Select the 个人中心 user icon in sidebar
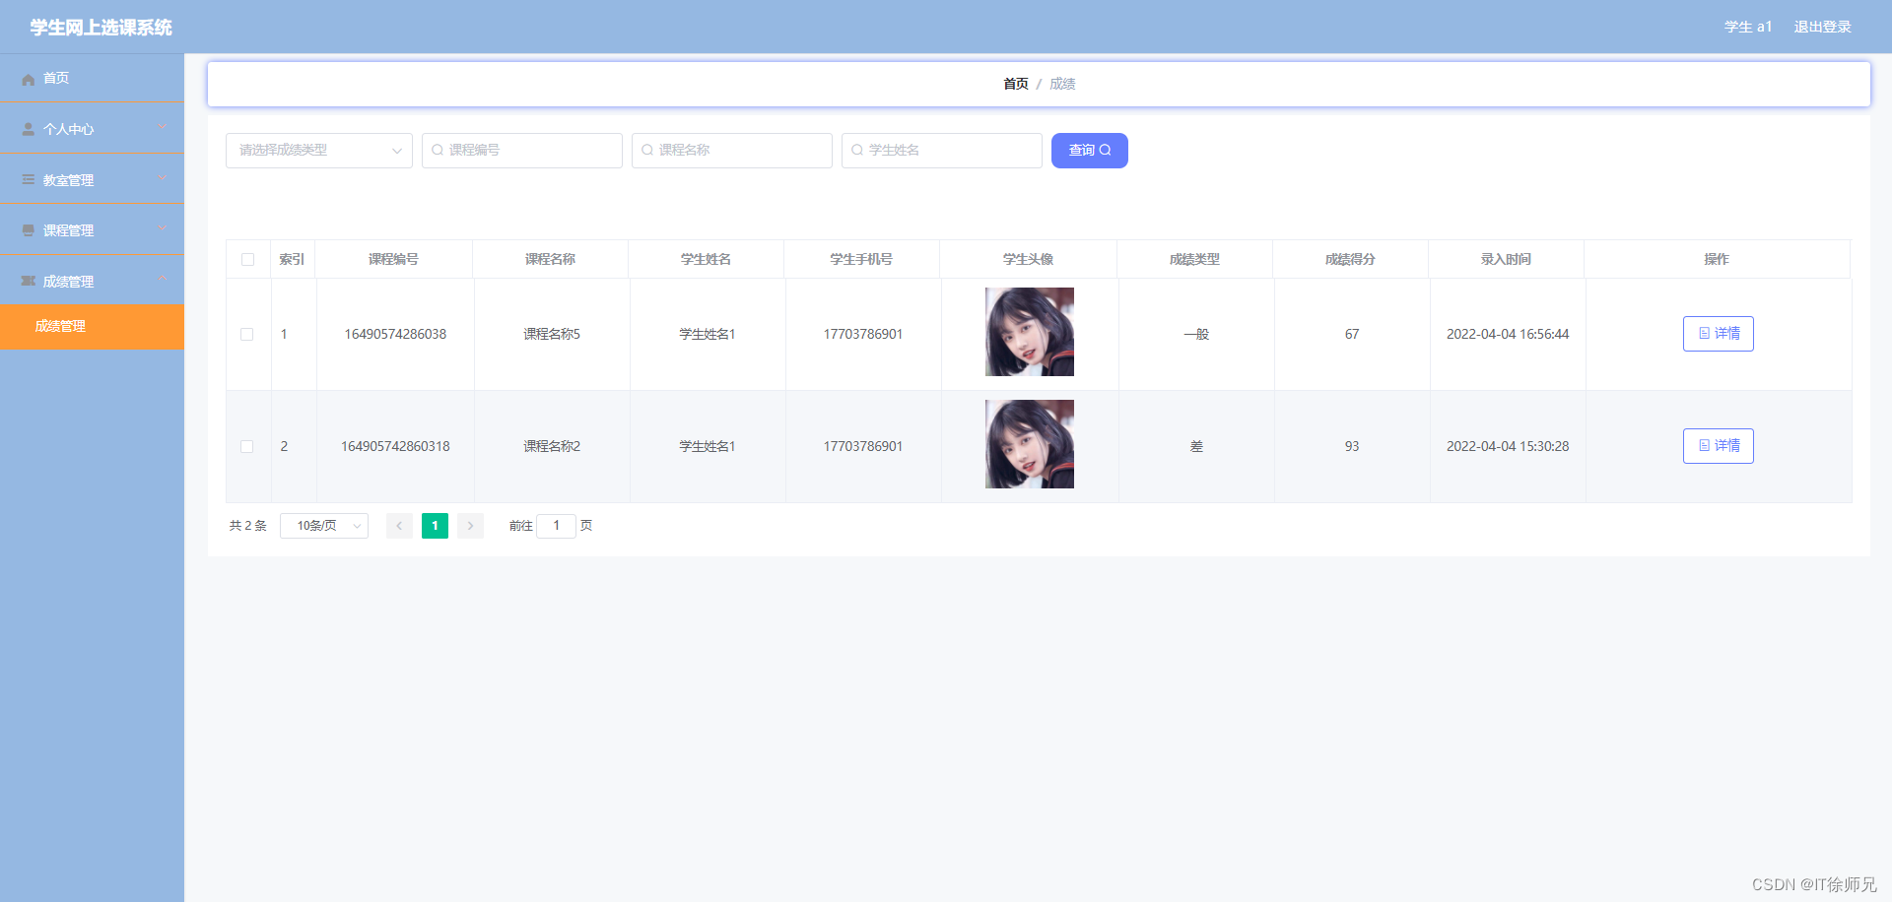The width and height of the screenshot is (1892, 902). click(28, 128)
